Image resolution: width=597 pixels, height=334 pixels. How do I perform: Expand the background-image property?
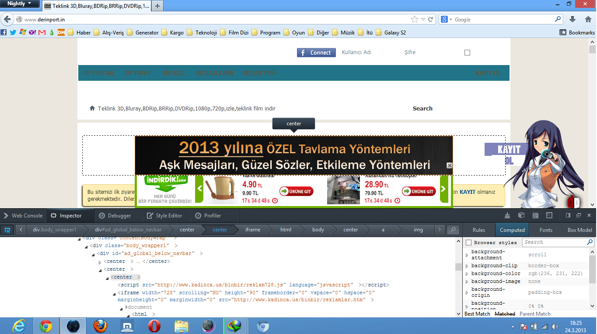(x=467, y=282)
